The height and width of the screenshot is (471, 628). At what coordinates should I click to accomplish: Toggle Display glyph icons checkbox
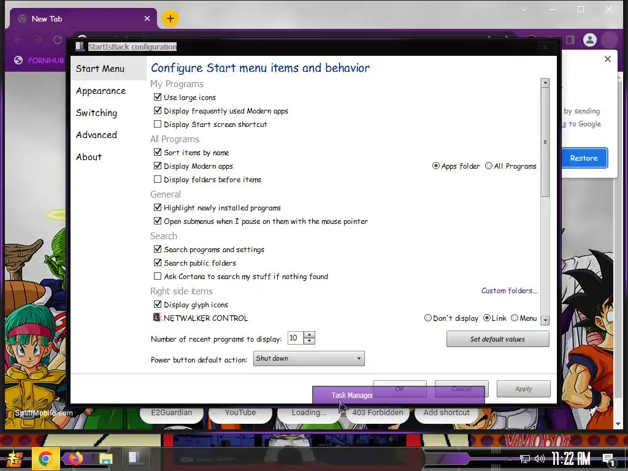click(158, 304)
